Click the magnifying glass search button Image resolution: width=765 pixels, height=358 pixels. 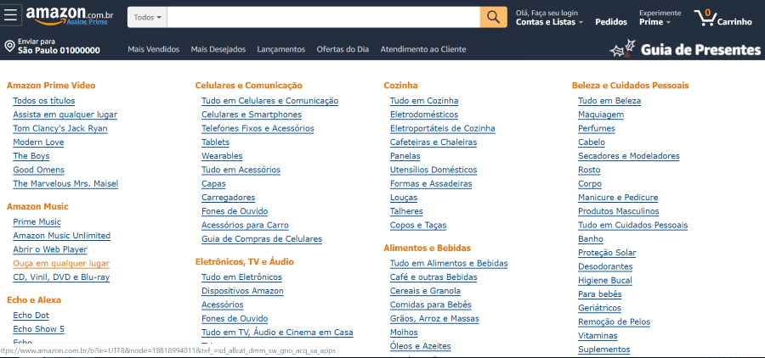click(493, 17)
